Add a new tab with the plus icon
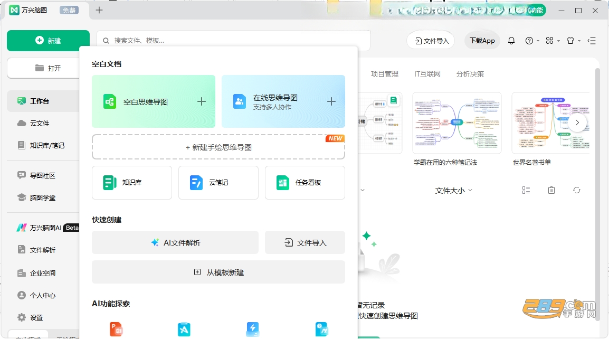 99,10
